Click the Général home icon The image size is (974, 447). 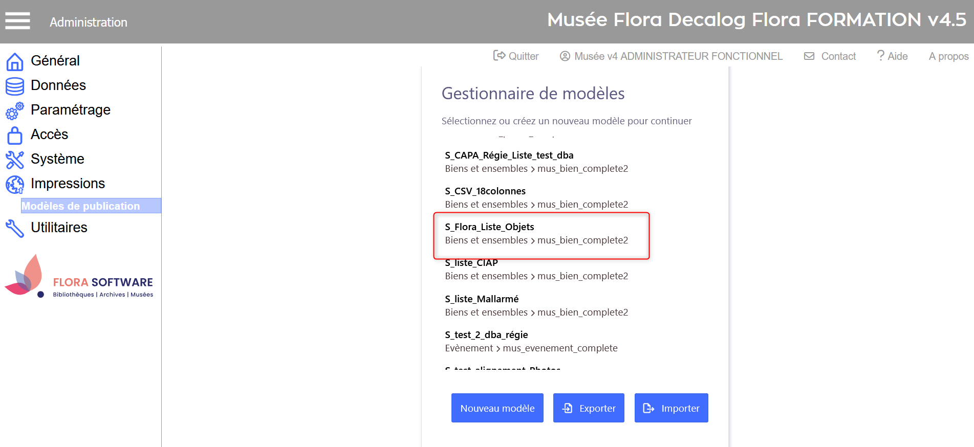15,61
